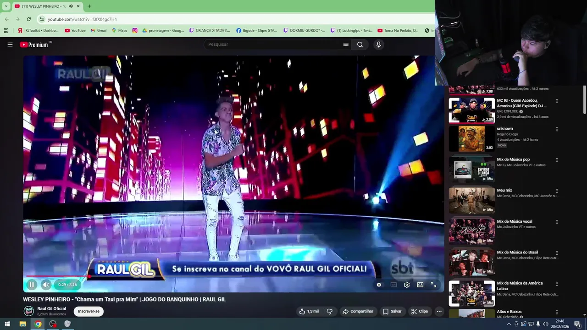Open the YouTube guide hamburger menu
The image size is (587, 330).
coord(10,44)
